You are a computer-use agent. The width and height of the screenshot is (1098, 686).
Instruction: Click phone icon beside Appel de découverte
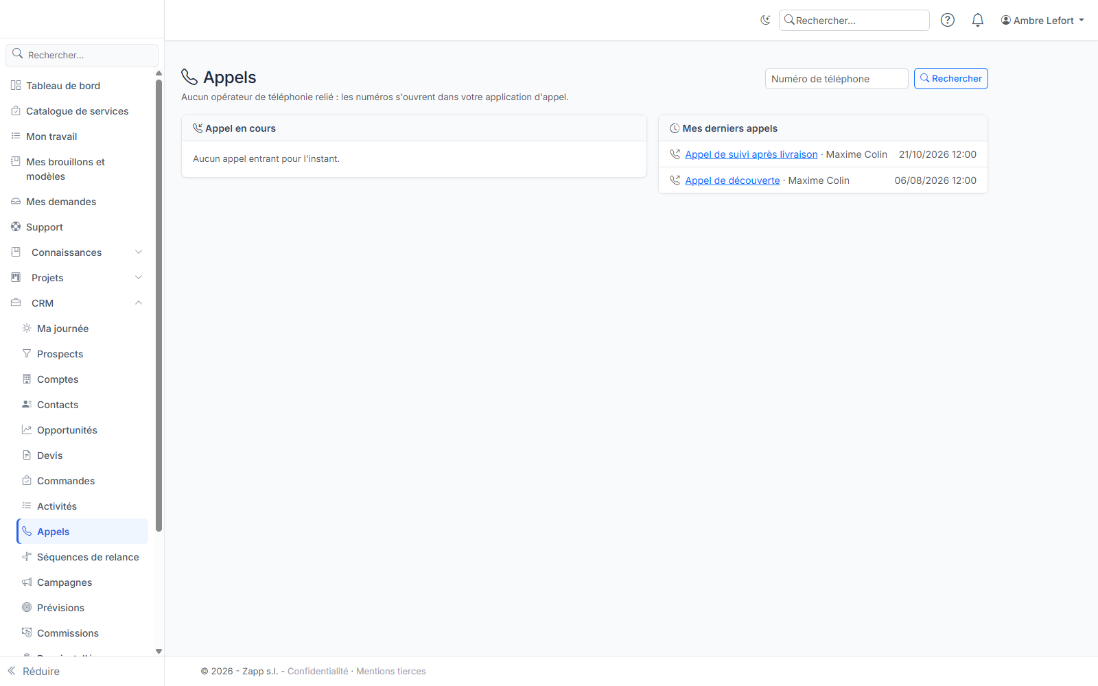[675, 180]
